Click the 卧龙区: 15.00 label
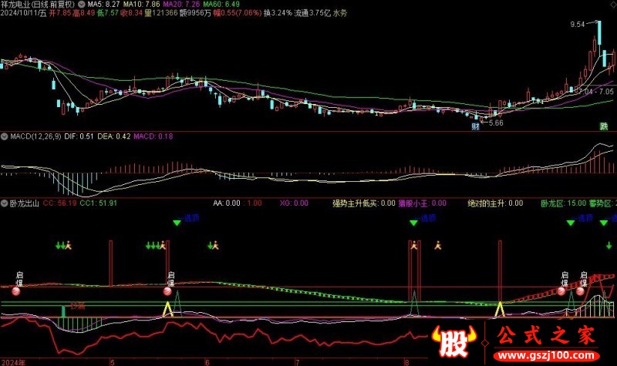Image resolution: width=617 pixels, height=366 pixels. (564, 203)
